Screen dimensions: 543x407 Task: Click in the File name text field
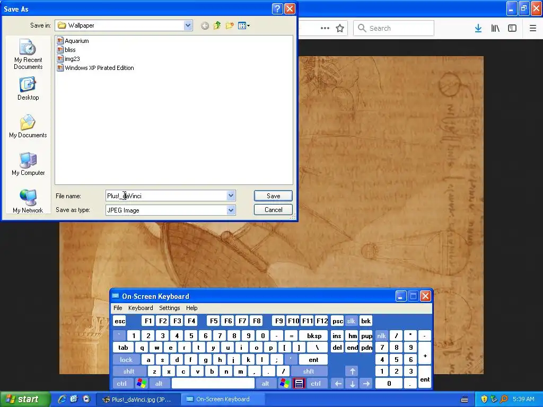coord(166,196)
